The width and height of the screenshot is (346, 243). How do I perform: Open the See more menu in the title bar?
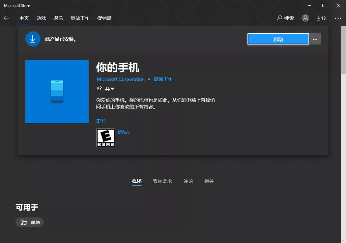pos(338,18)
